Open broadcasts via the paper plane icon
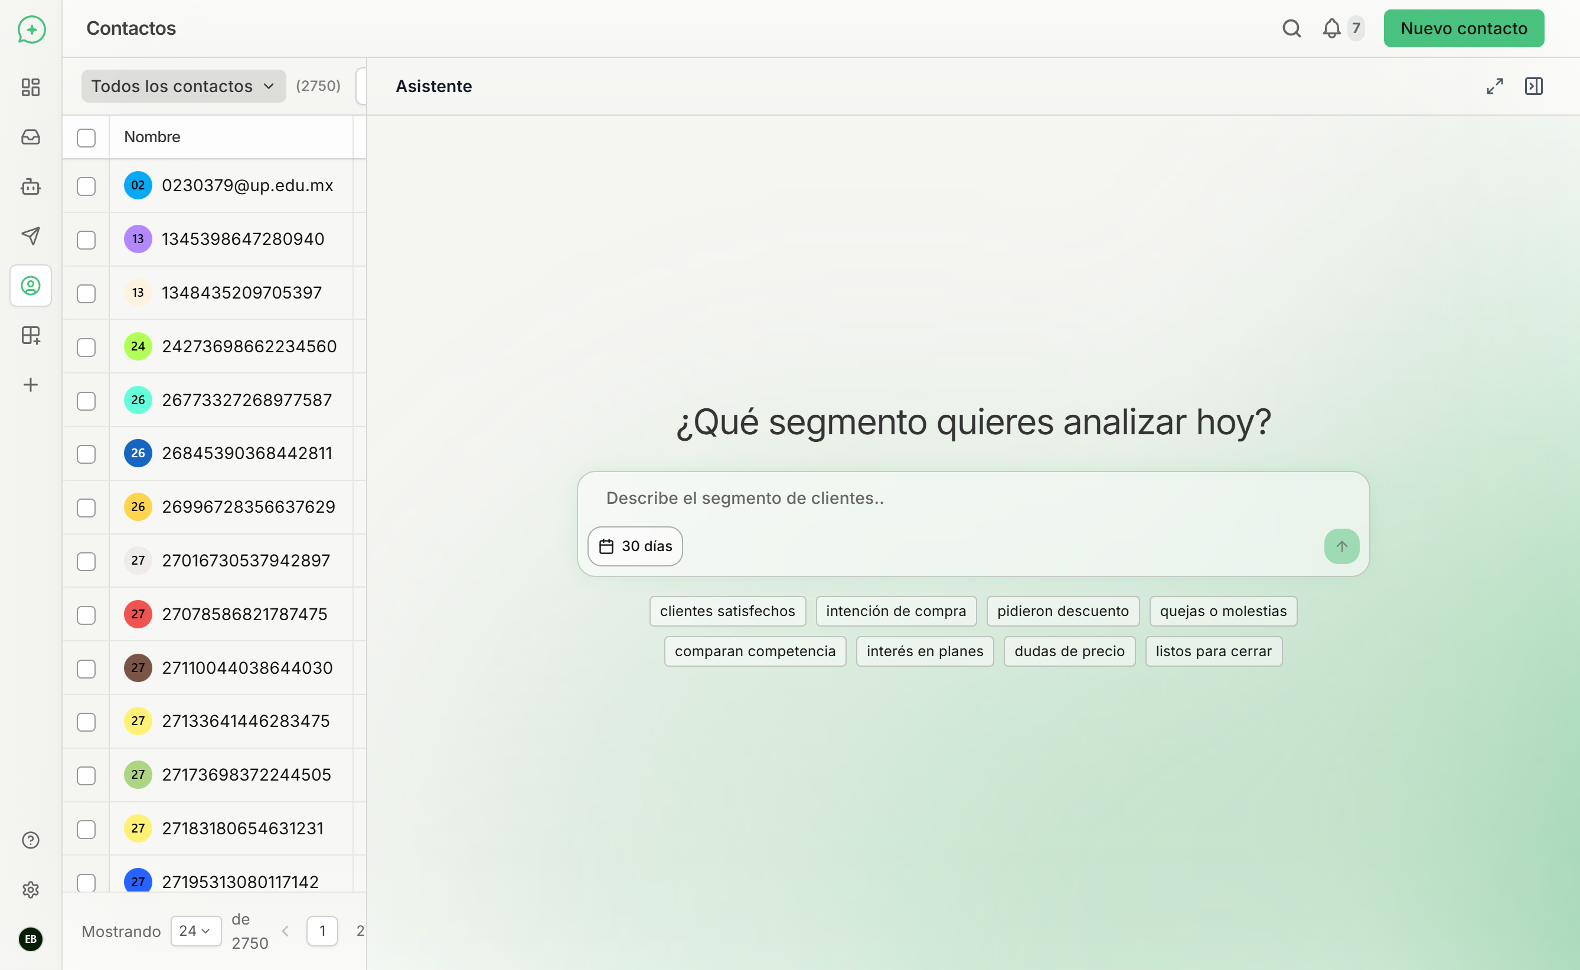Viewport: 1580px width, 970px height. [30, 236]
